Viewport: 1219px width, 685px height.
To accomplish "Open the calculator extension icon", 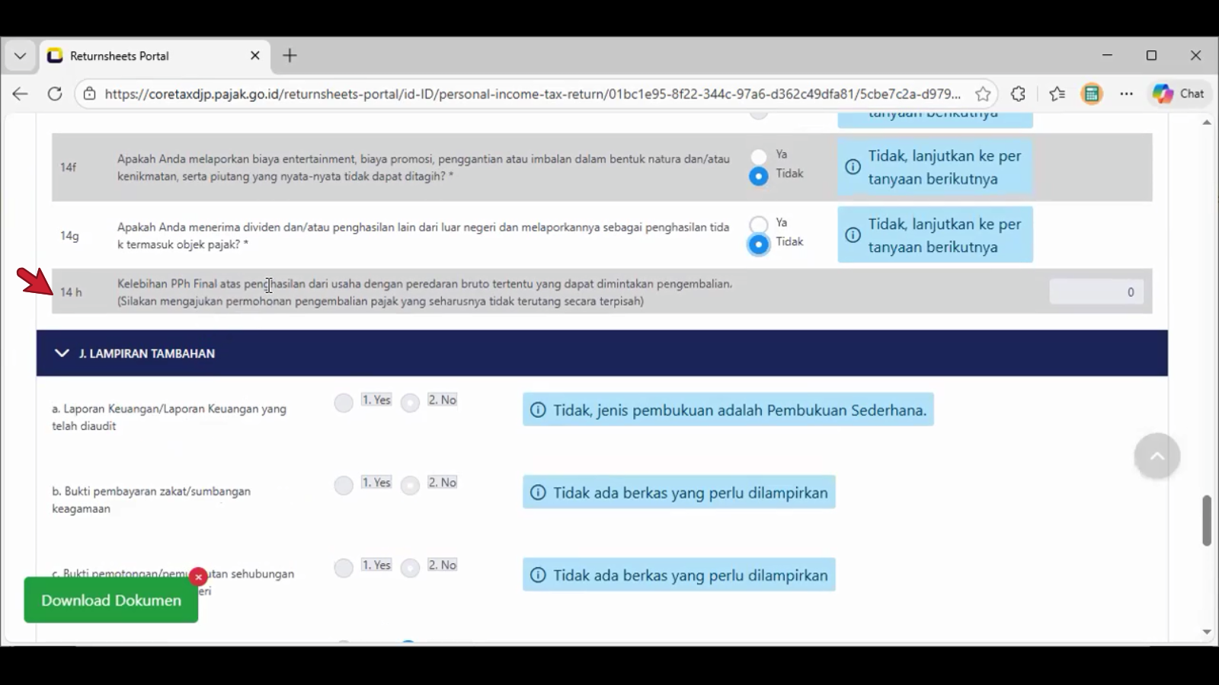I will point(1092,94).
